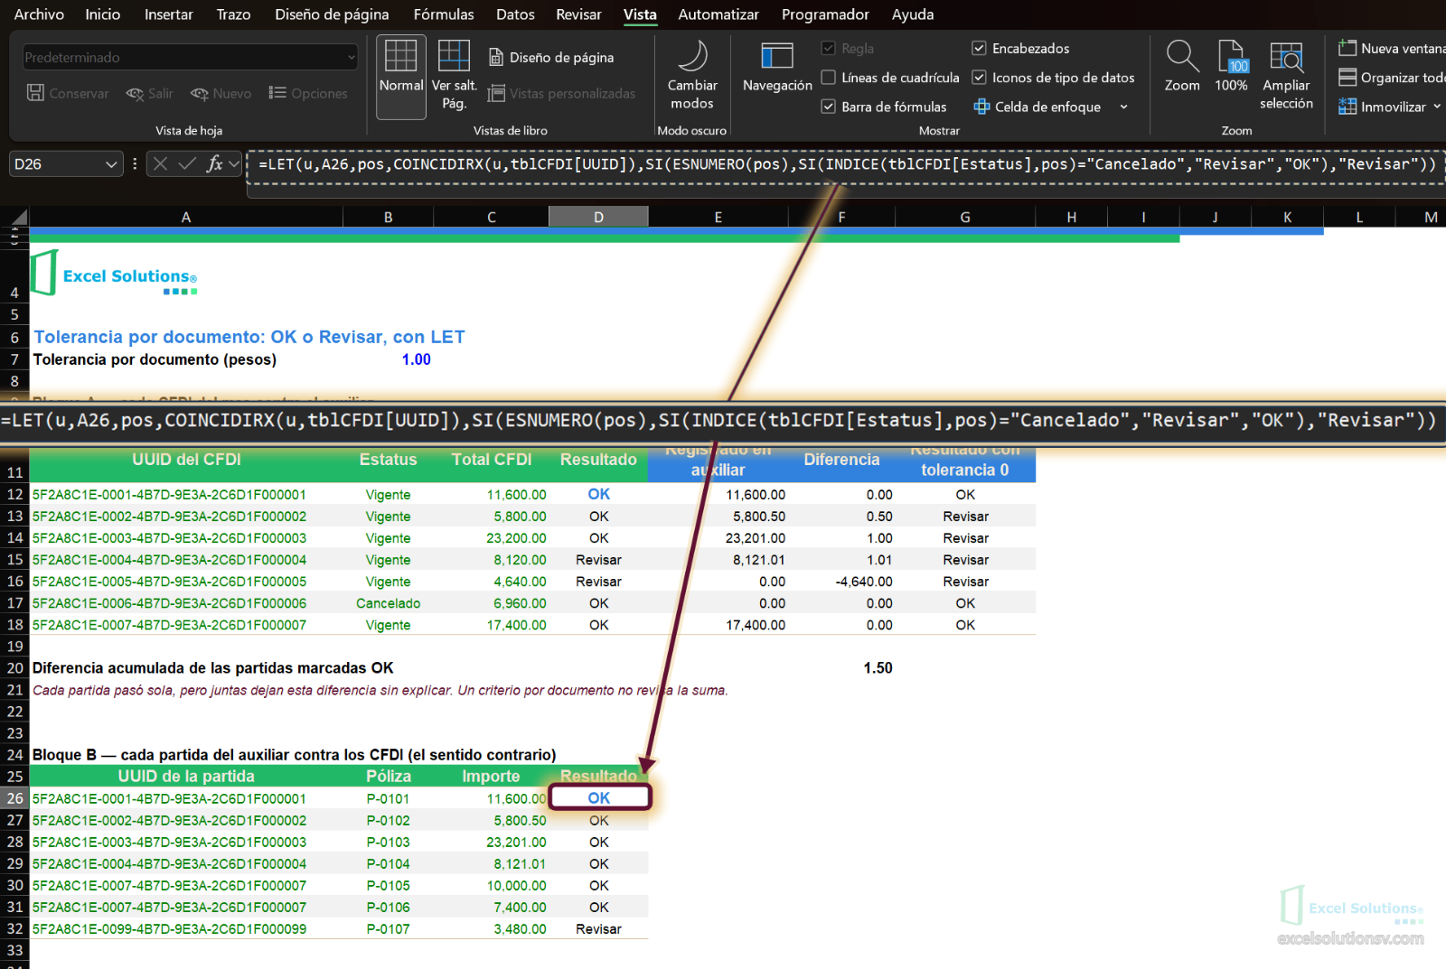Open the Automatizar tab

718,14
